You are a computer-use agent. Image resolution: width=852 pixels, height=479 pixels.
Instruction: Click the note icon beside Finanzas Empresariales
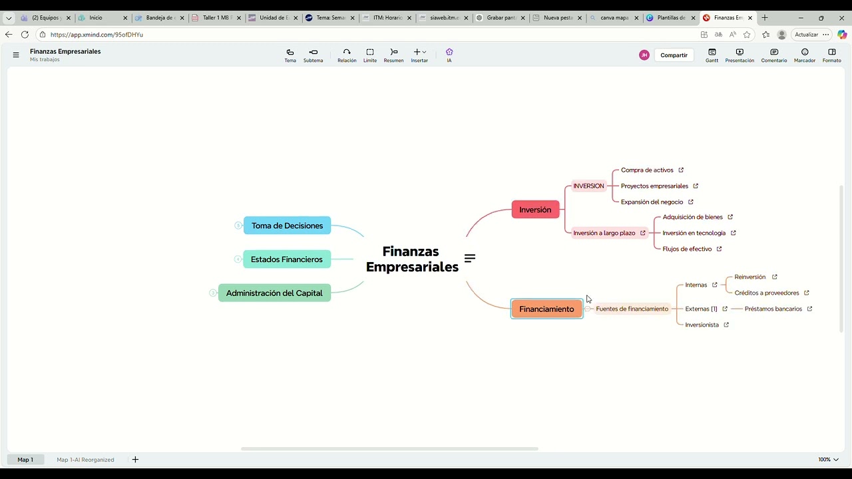[x=470, y=258]
